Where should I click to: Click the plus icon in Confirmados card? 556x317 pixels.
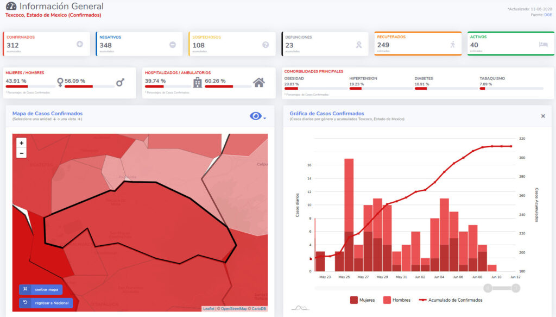coord(80,45)
